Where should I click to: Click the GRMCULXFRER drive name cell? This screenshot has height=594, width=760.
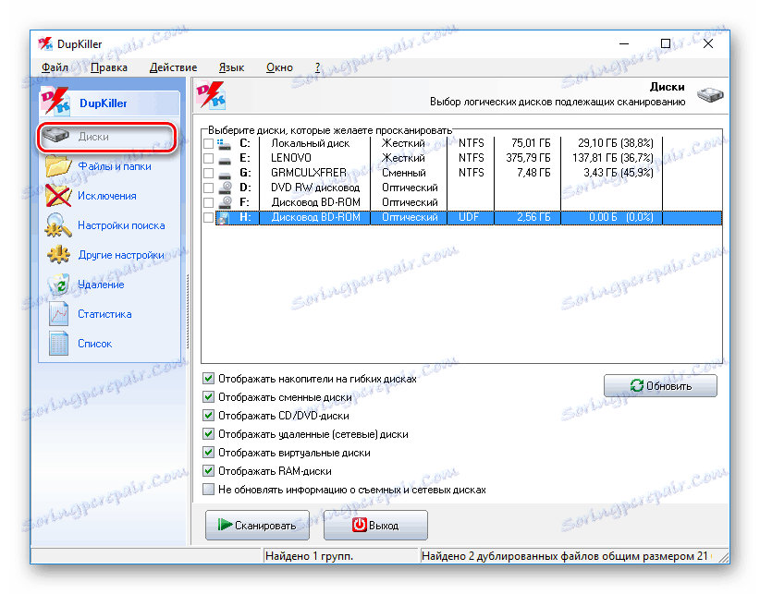coord(314,173)
